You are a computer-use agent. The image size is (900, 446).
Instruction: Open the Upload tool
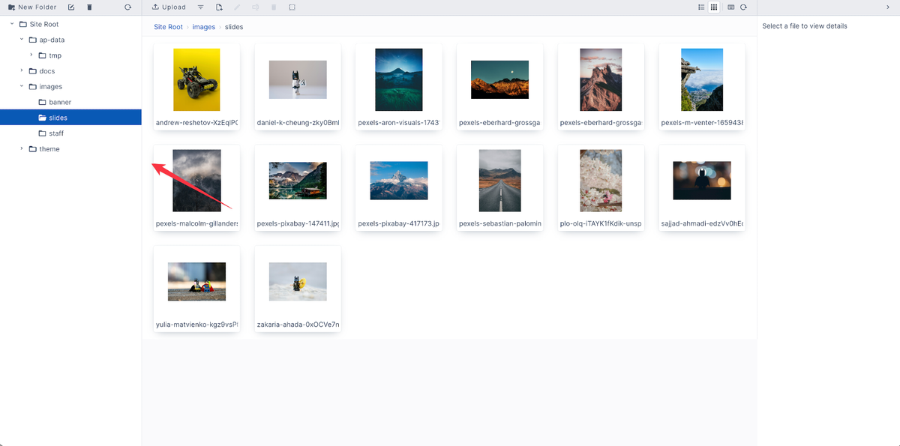click(166, 7)
